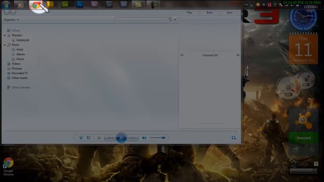Stop playback in Media Player
This screenshot has width=324, height=182.
99,138
